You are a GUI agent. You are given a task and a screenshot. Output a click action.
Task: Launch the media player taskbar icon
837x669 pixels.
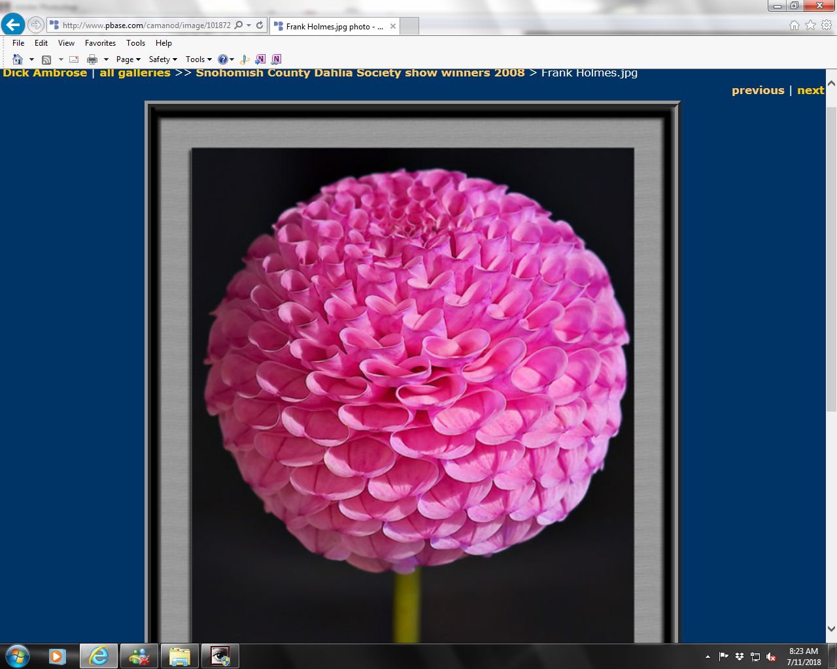[x=58, y=656]
